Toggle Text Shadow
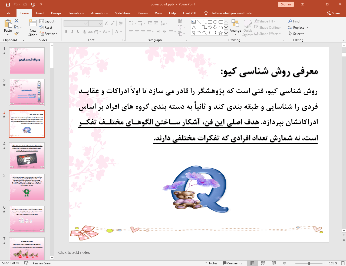 point(84,32)
